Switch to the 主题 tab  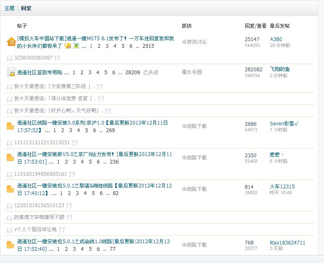(x=9, y=8)
